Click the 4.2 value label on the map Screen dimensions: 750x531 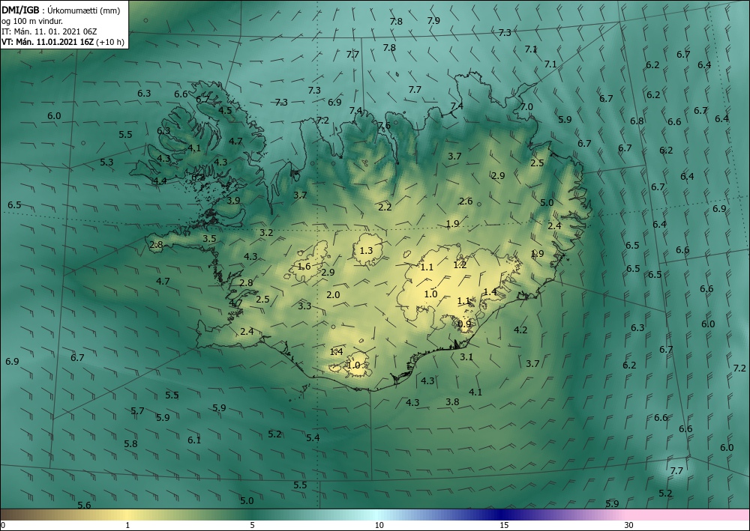(520, 330)
